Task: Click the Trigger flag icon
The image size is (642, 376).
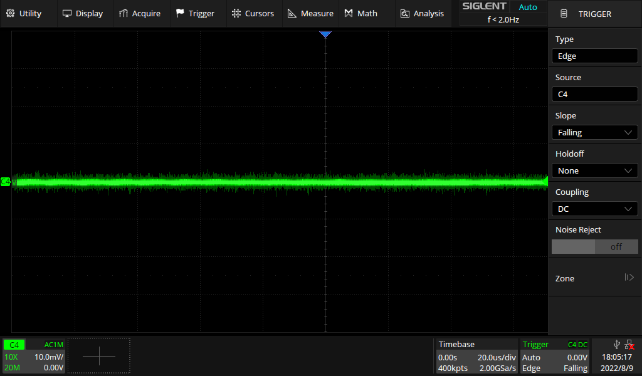Action: tap(180, 13)
